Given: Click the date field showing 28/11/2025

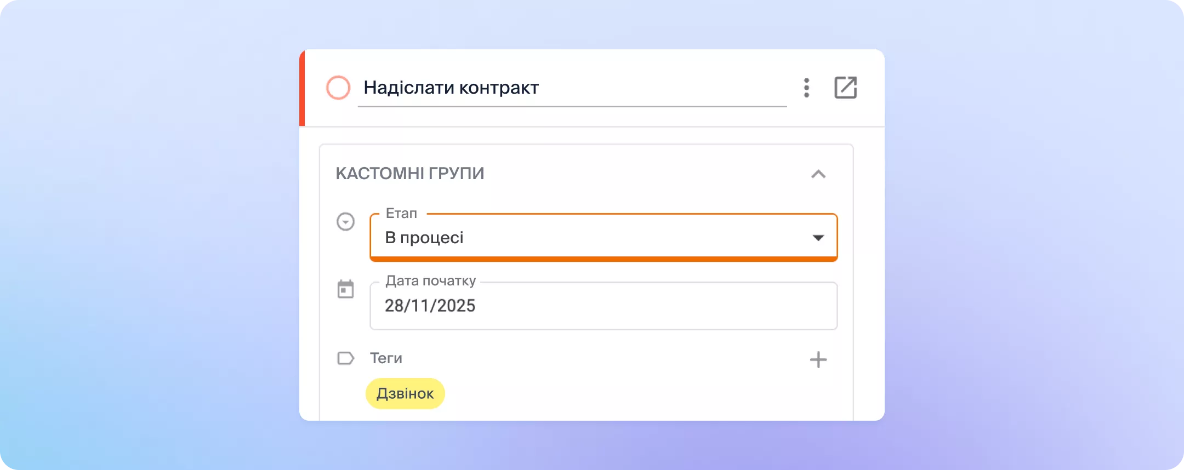Looking at the screenshot, I should click(x=603, y=306).
